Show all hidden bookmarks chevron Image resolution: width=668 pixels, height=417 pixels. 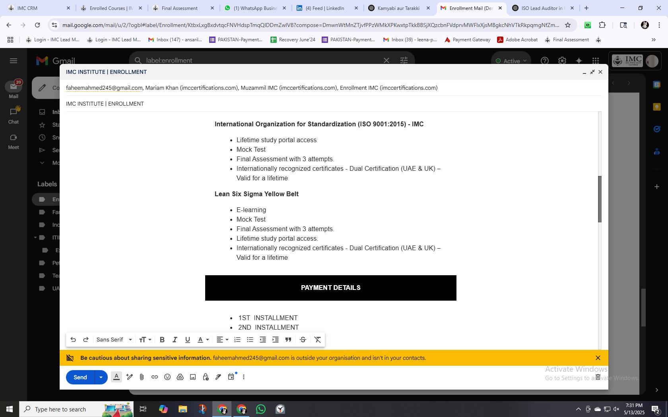coord(653,40)
